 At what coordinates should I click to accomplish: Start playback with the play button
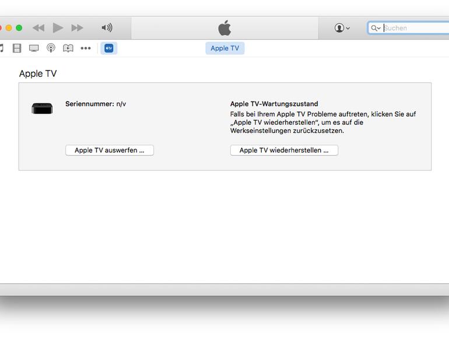click(x=58, y=28)
